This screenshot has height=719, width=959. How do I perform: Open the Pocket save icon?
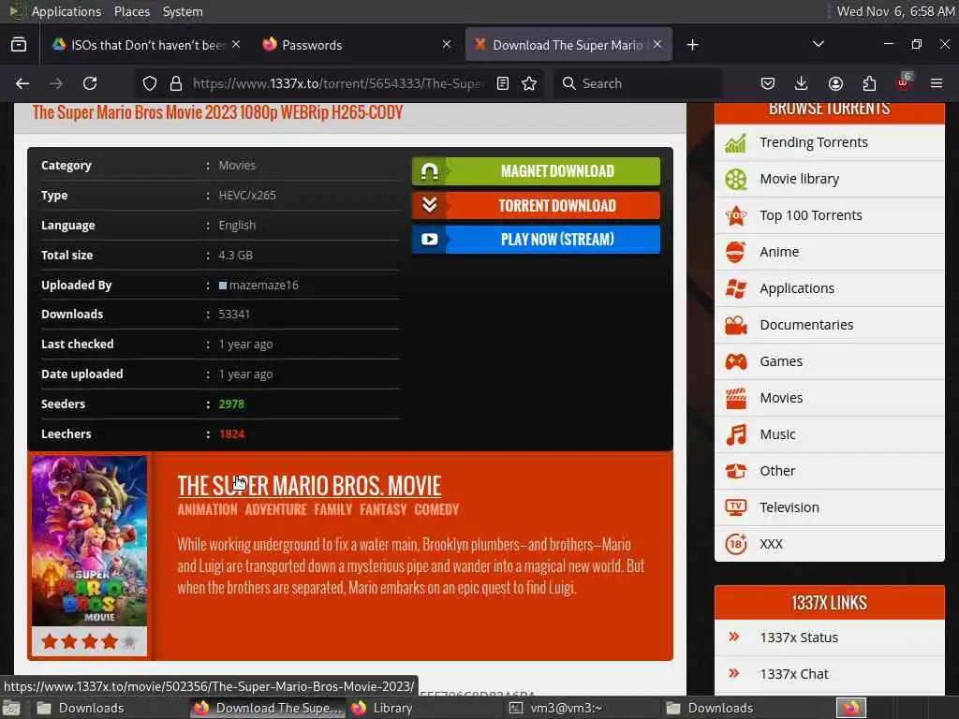click(768, 83)
